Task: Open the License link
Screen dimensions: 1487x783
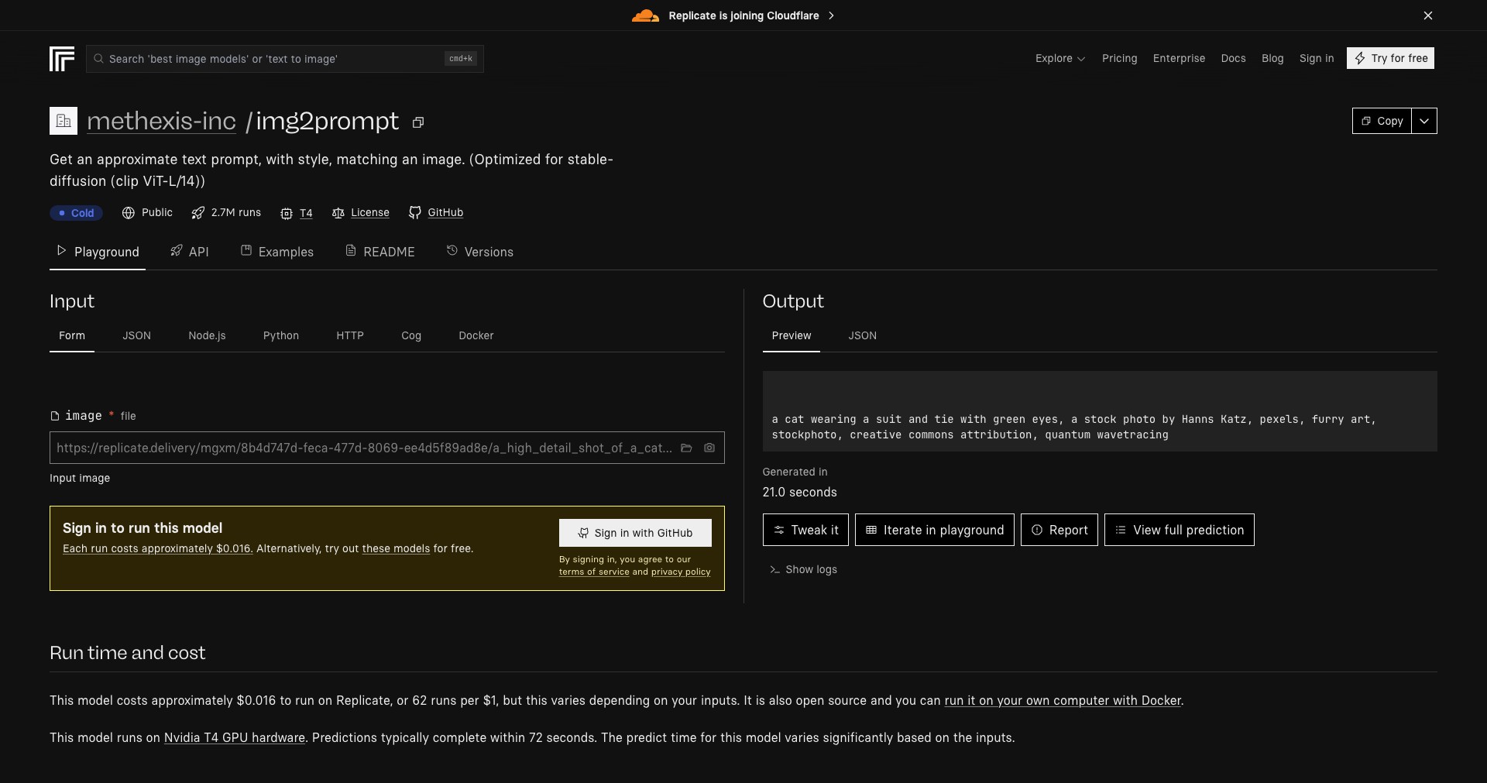Action: [x=370, y=212]
